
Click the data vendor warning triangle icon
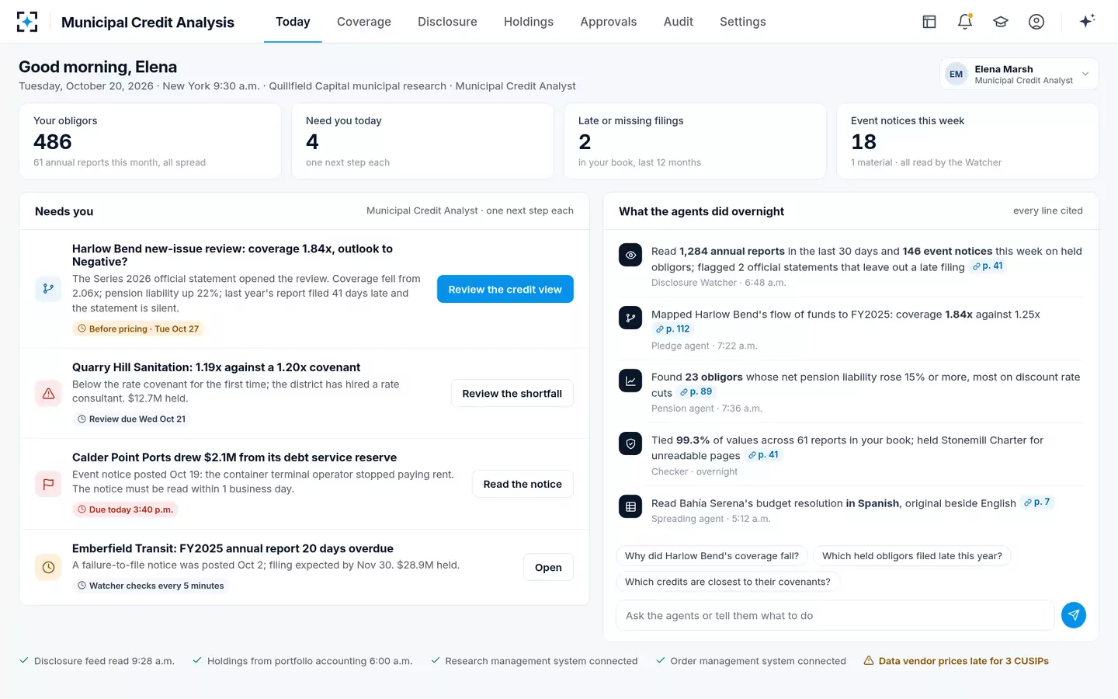pyautogui.click(x=869, y=661)
